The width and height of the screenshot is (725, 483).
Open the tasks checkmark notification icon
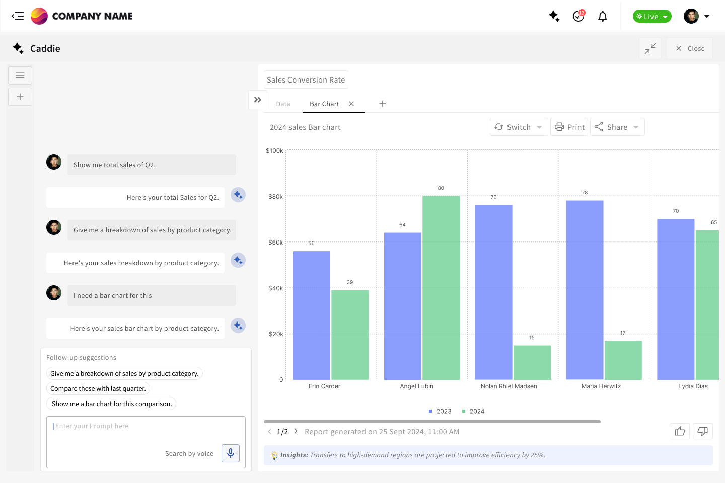pos(578,16)
